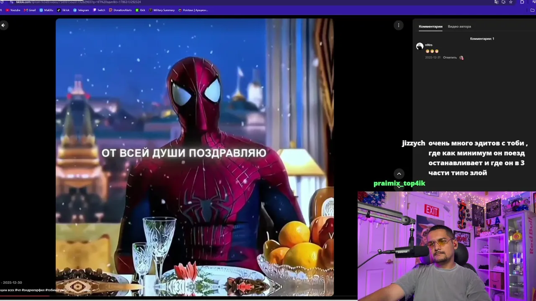This screenshot has width=536, height=301.
Task: Bookmark this page with the star icon
Action: click(x=511, y=2)
